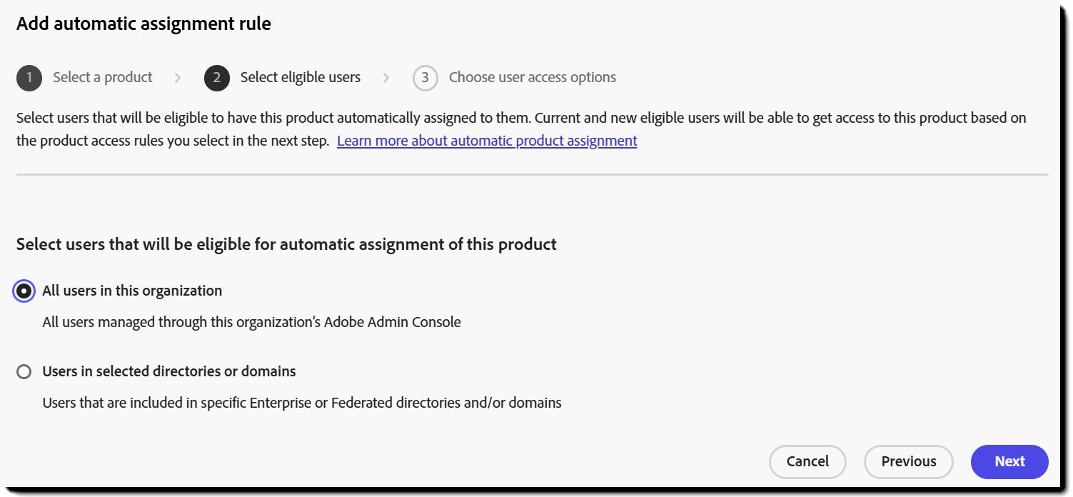This screenshot has width=1073, height=497.
Task: Go back with the Previous button
Action: coord(908,461)
